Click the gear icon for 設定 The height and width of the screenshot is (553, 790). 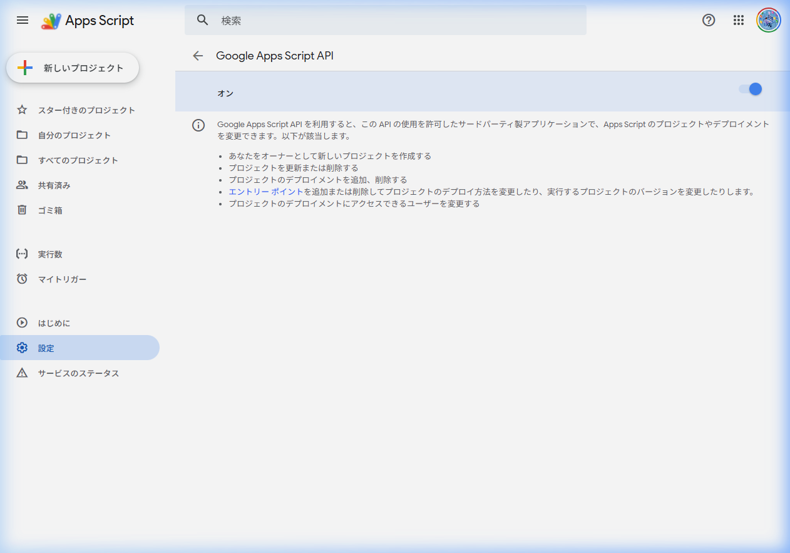pyautogui.click(x=22, y=348)
